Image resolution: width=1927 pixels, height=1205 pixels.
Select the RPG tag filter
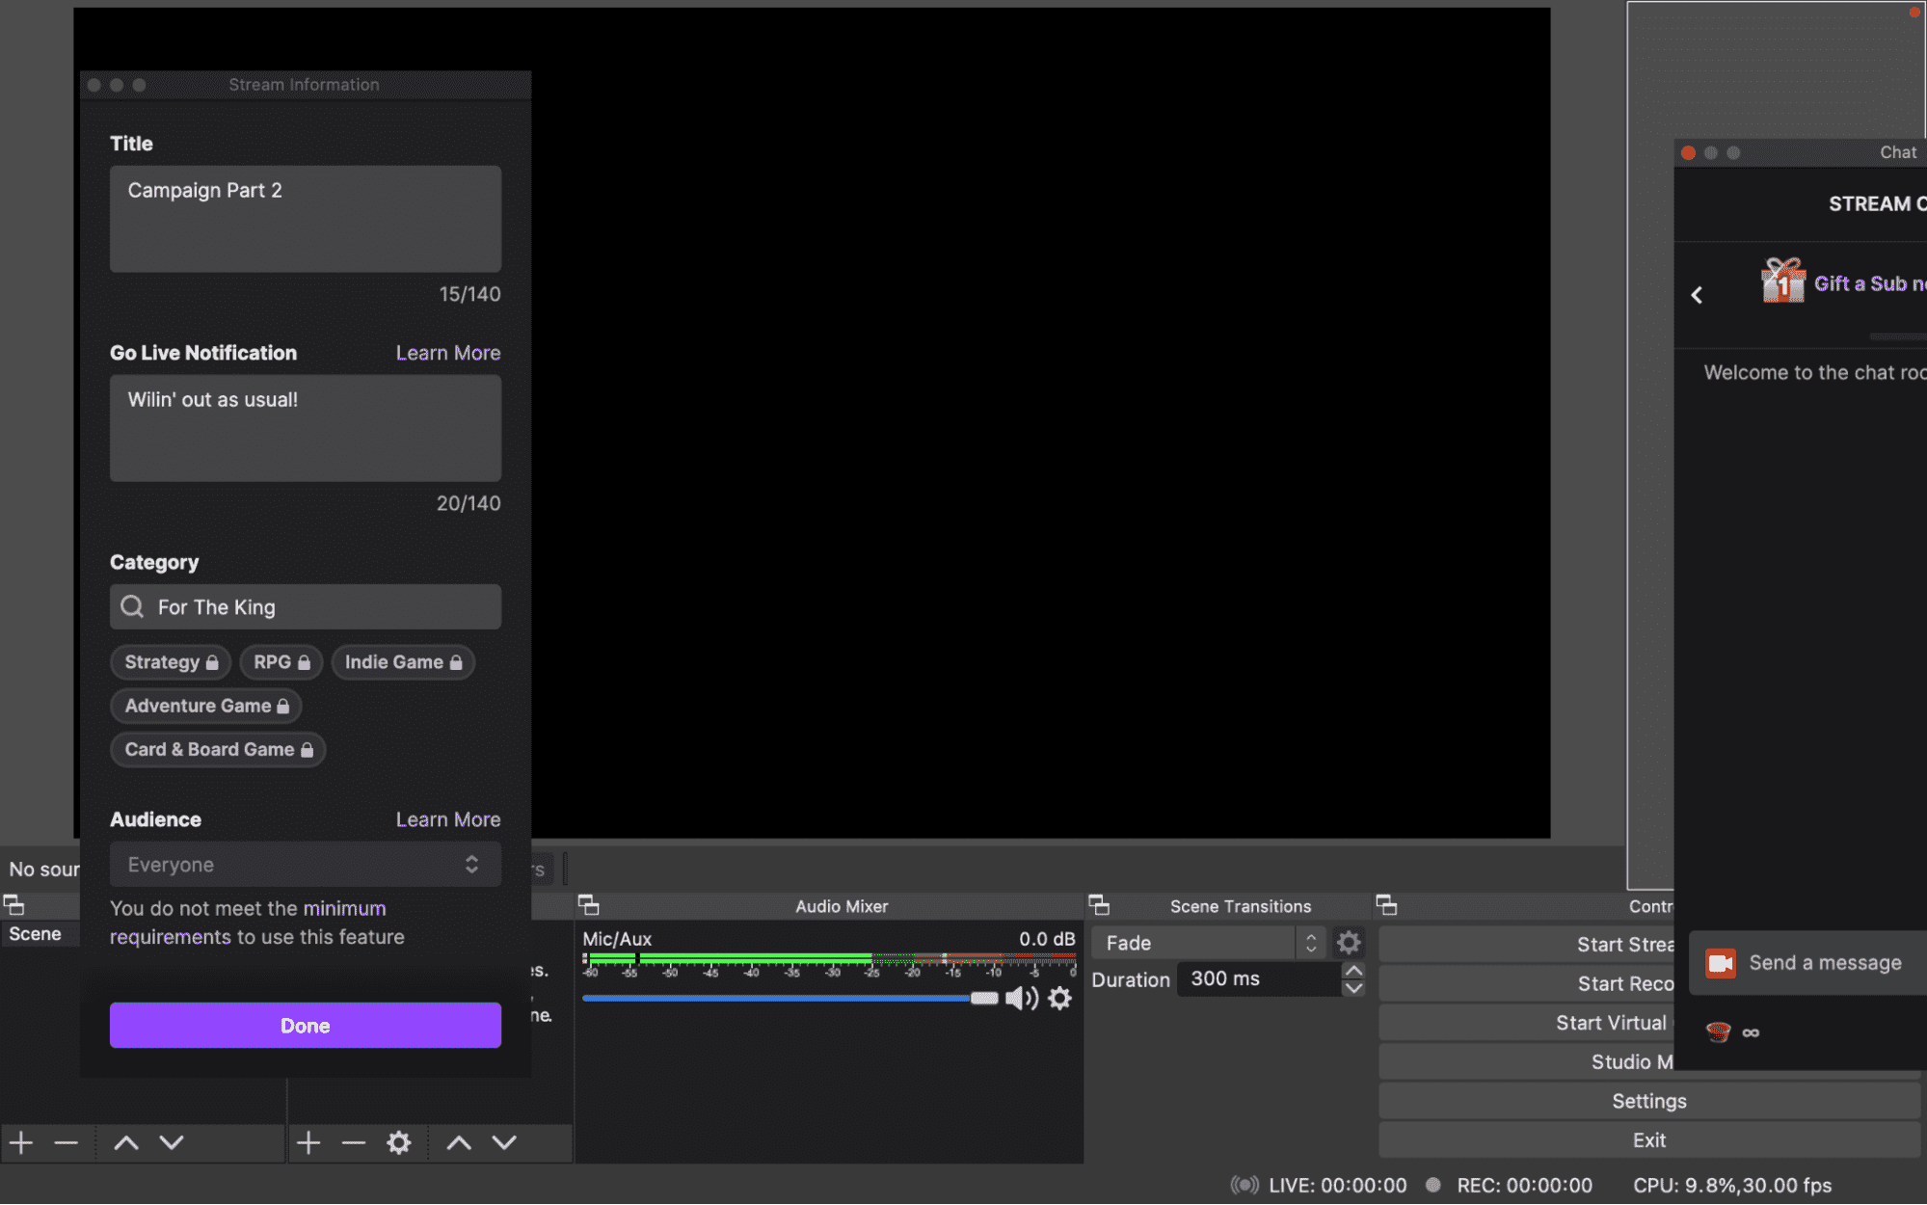tap(278, 660)
